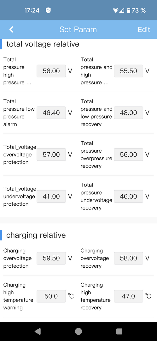Select Charging high temperature recovery 47.0 field
Screen dimensions: 157x341
[128, 296]
